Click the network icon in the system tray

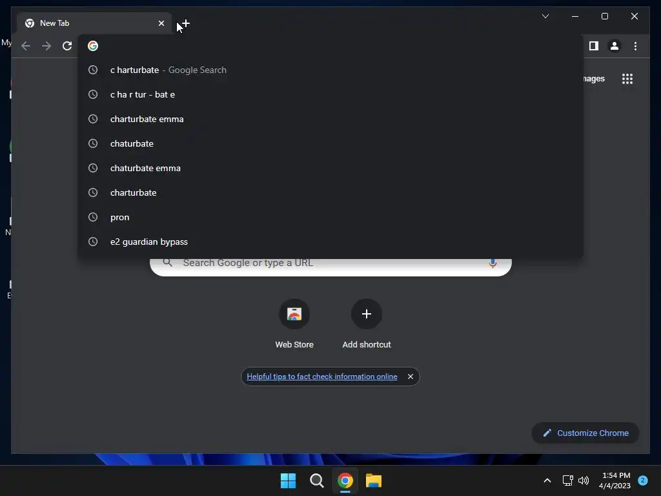click(567, 480)
